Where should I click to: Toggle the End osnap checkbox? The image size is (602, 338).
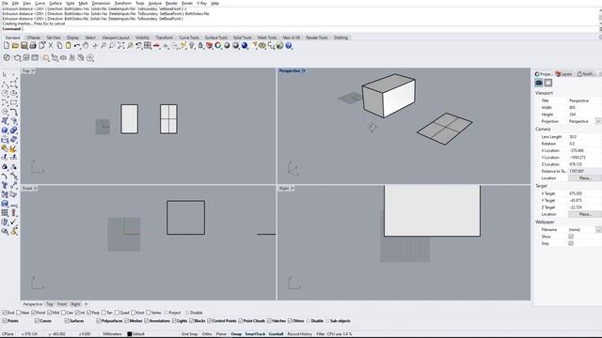coord(5,313)
